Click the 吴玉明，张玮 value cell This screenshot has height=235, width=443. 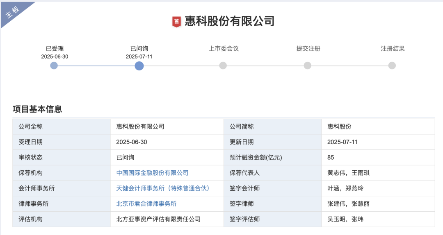tap(378, 219)
